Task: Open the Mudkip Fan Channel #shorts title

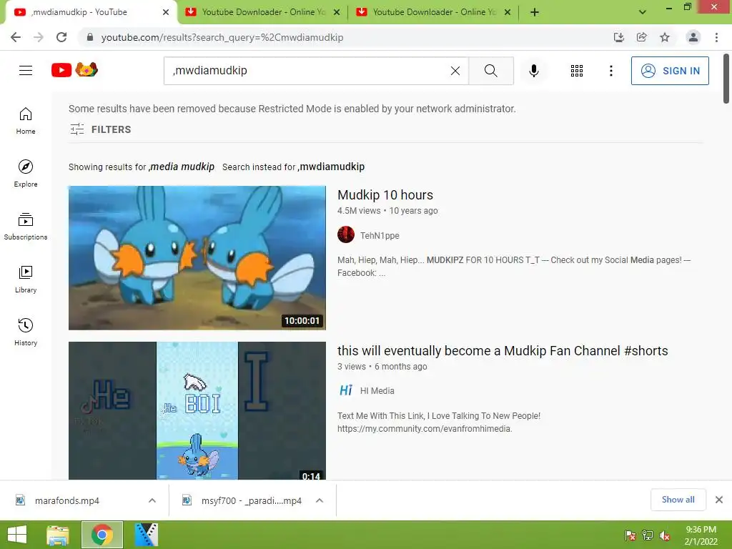Action: pyautogui.click(x=503, y=350)
